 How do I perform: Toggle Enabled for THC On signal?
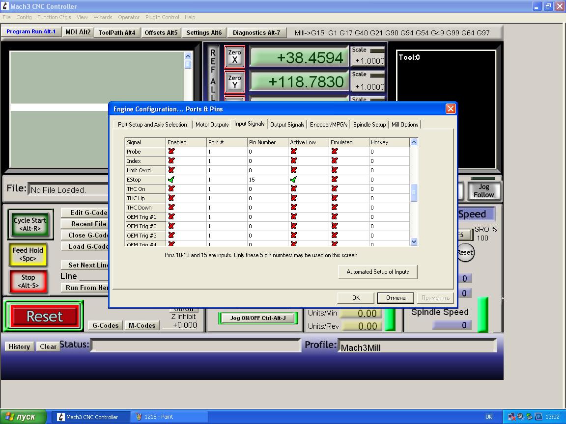pyautogui.click(x=171, y=189)
